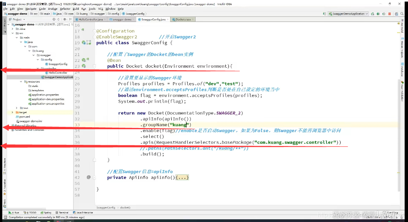Viewport: 408px width, 222px height.
Task: Start debugging with the bug icon
Action: click(x=378, y=14)
